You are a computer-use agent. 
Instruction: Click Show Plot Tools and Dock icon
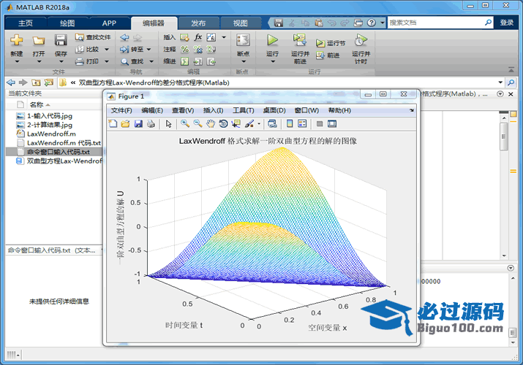[x=332, y=124]
